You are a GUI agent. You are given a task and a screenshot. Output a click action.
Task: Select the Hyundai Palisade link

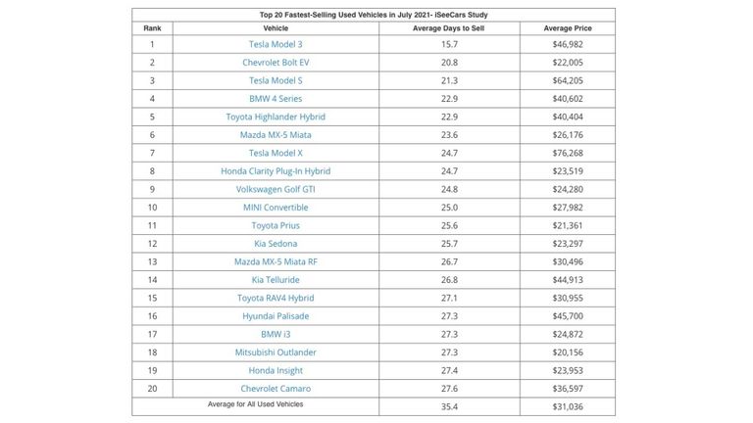tap(276, 316)
